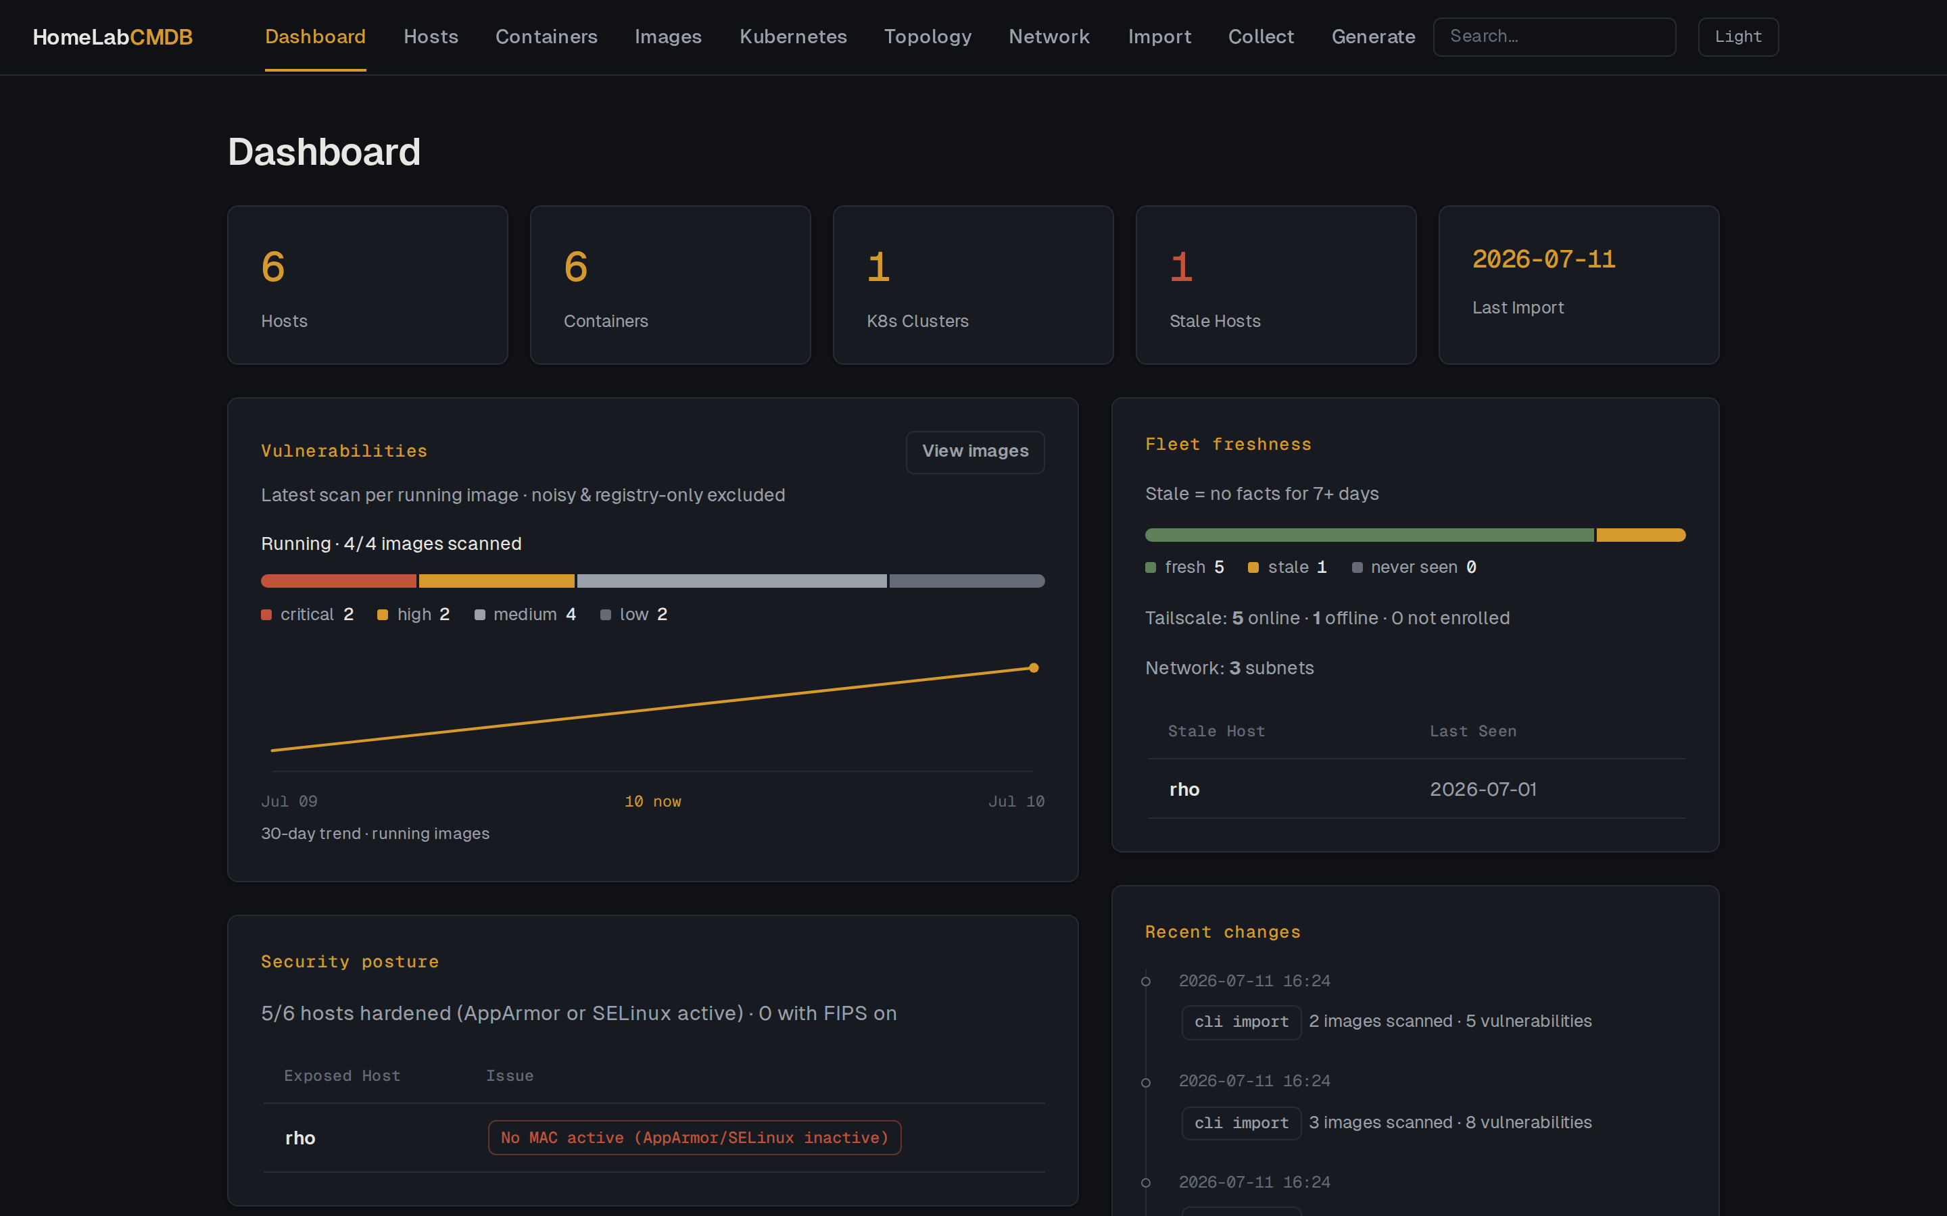Open exposed host rho in Security posture

point(300,1138)
